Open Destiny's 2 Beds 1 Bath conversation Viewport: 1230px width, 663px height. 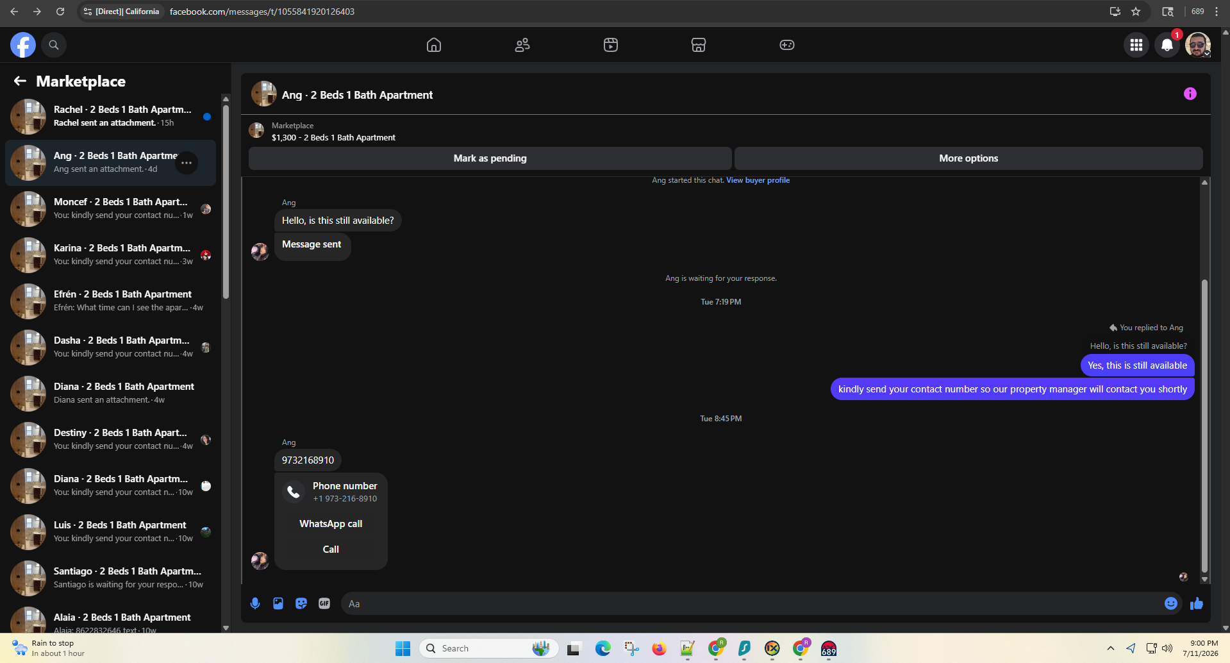tap(110, 440)
